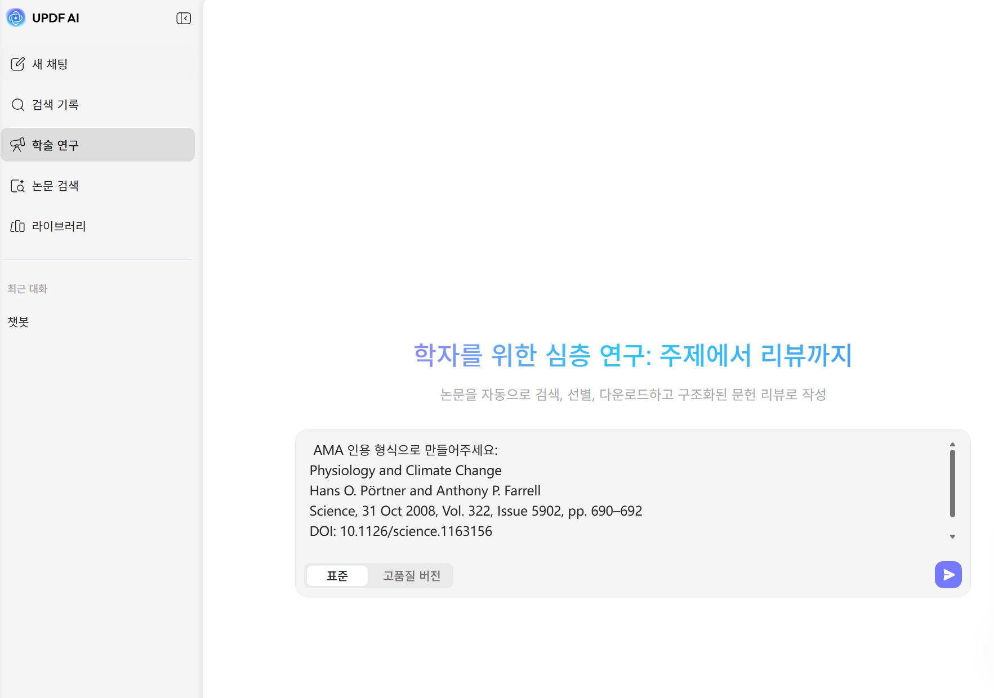The width and height of the screenshot is (994, 698).
Task: Open the 라이브러리 library section
Action: [98, 226]
